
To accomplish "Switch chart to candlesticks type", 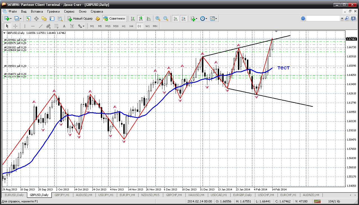I will click(x=141, y=18).
